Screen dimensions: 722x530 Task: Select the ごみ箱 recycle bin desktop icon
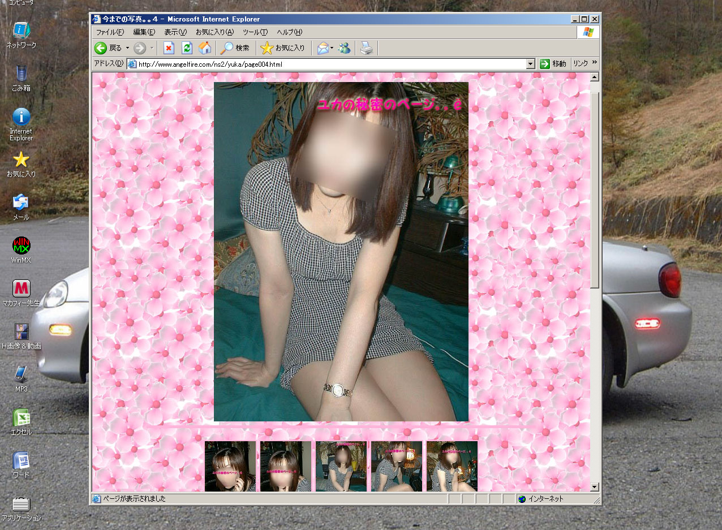pos(21,74)
